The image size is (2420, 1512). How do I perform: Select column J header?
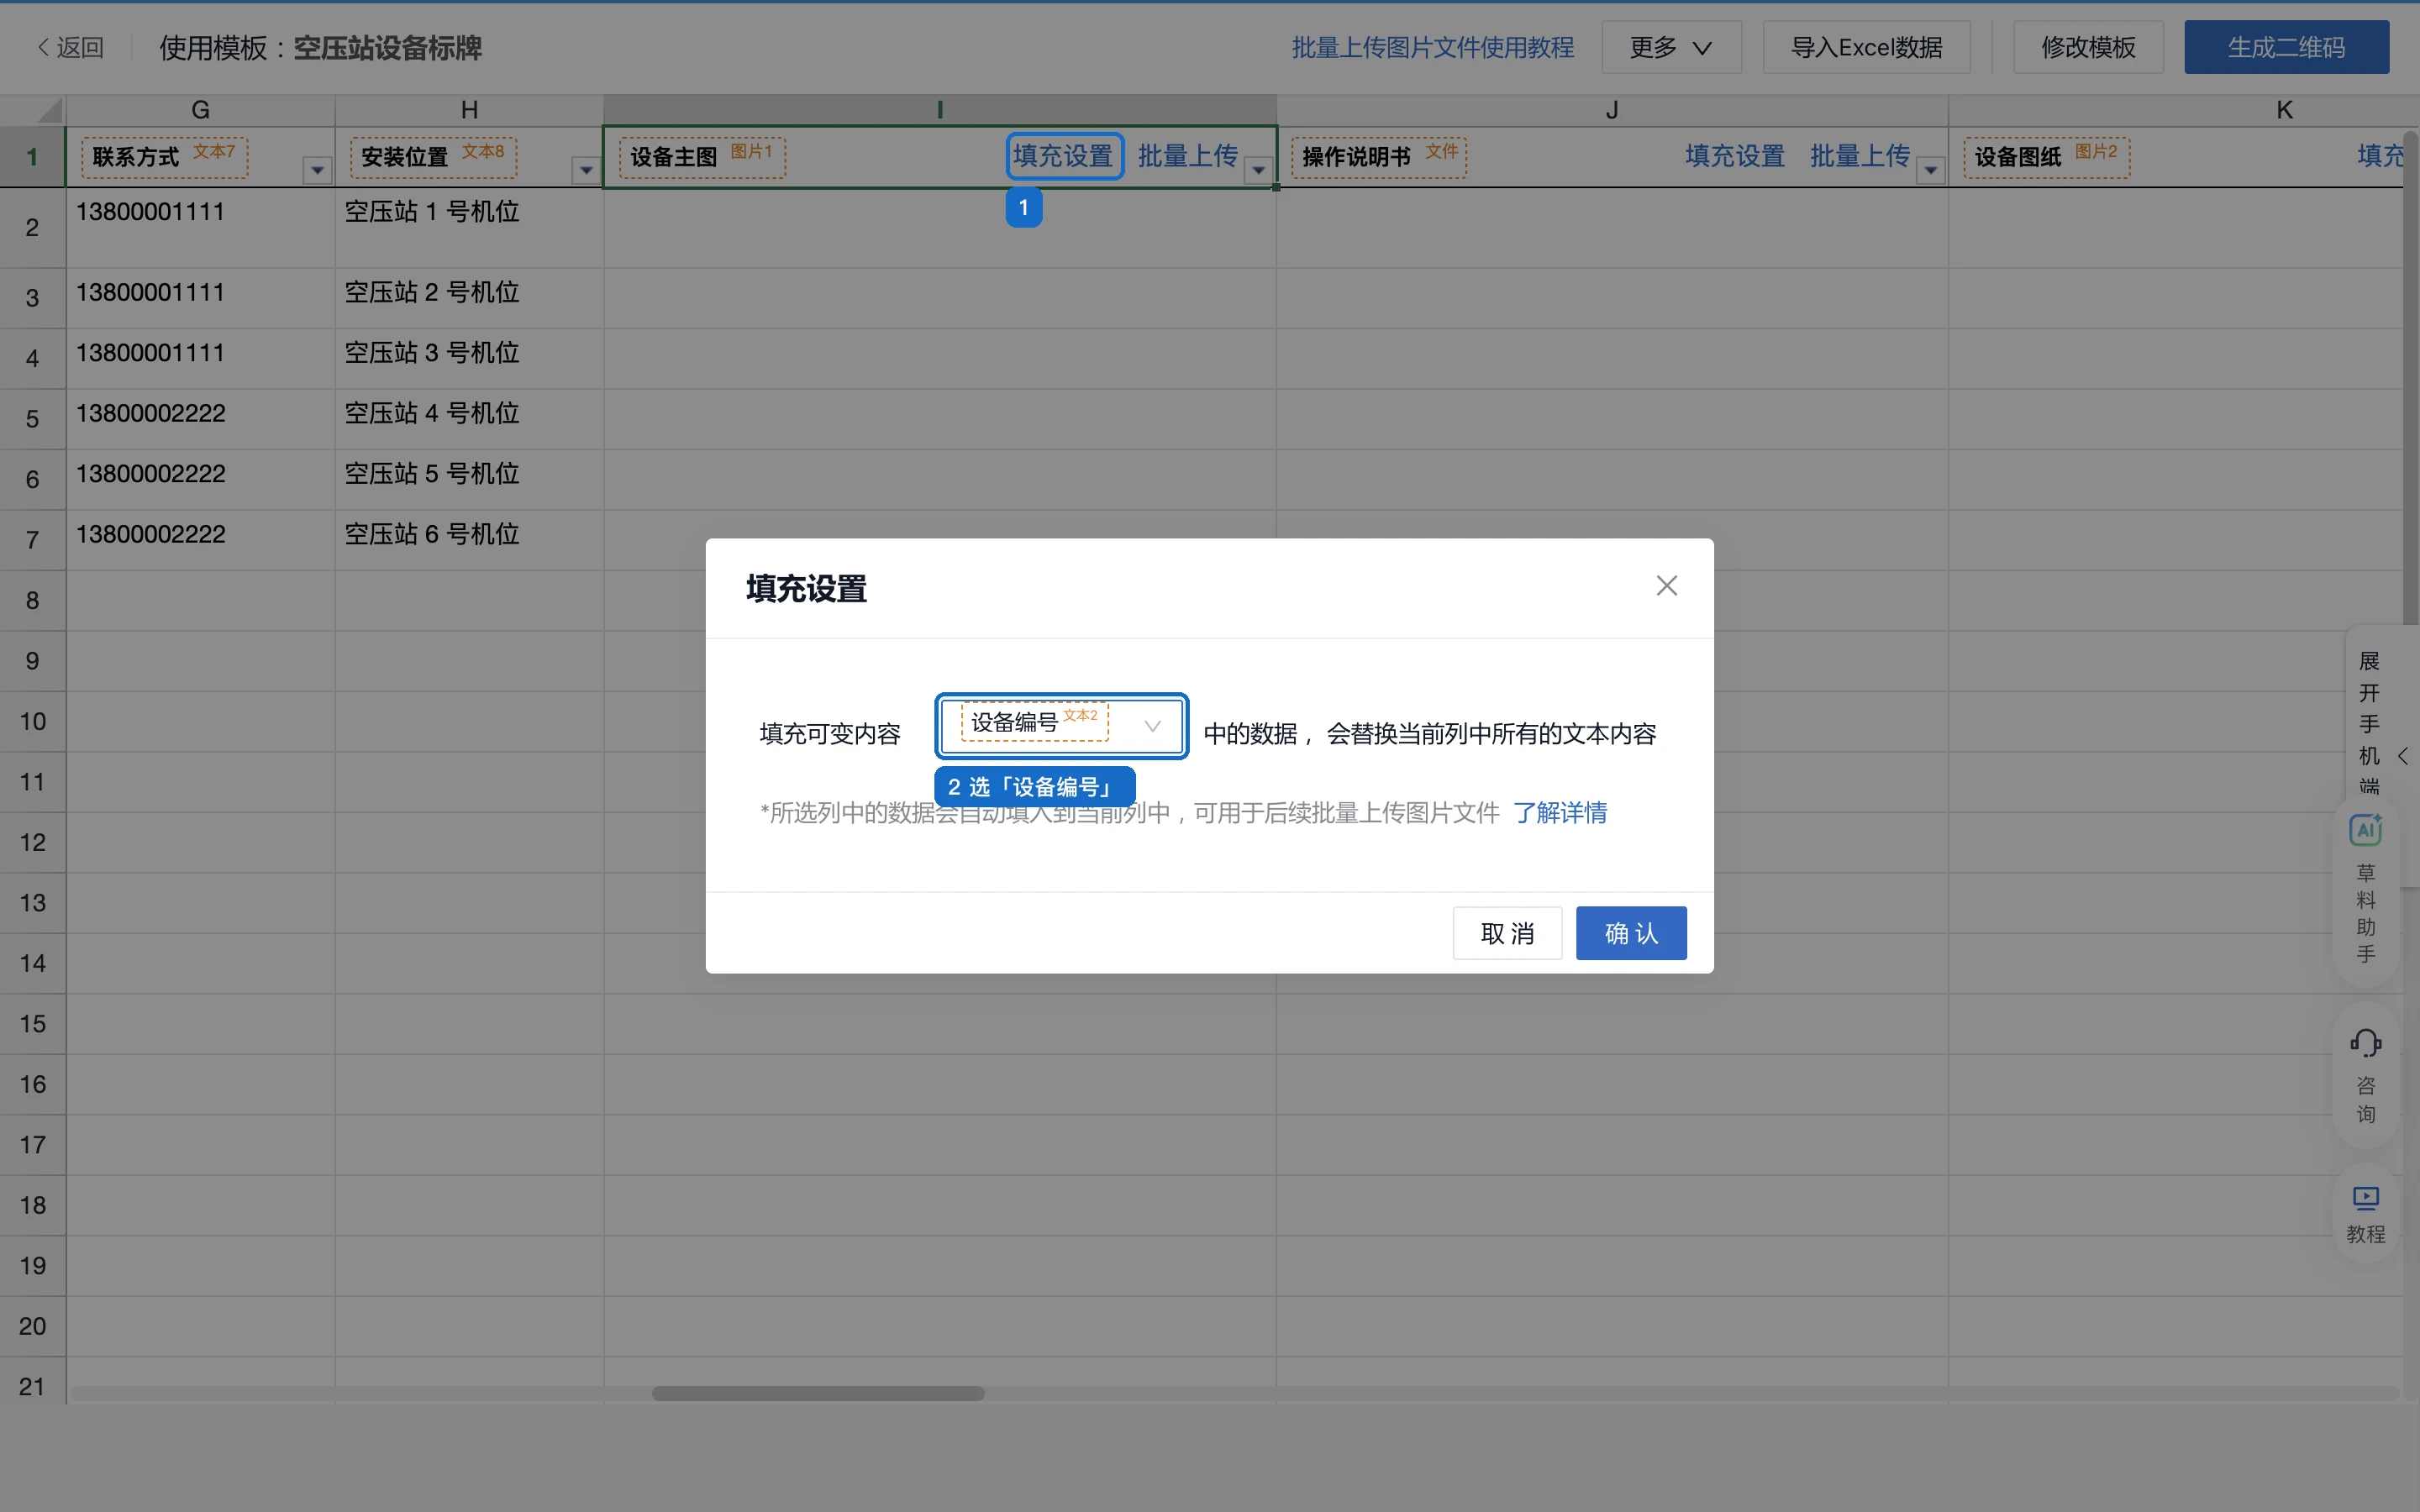point(1612,109)
